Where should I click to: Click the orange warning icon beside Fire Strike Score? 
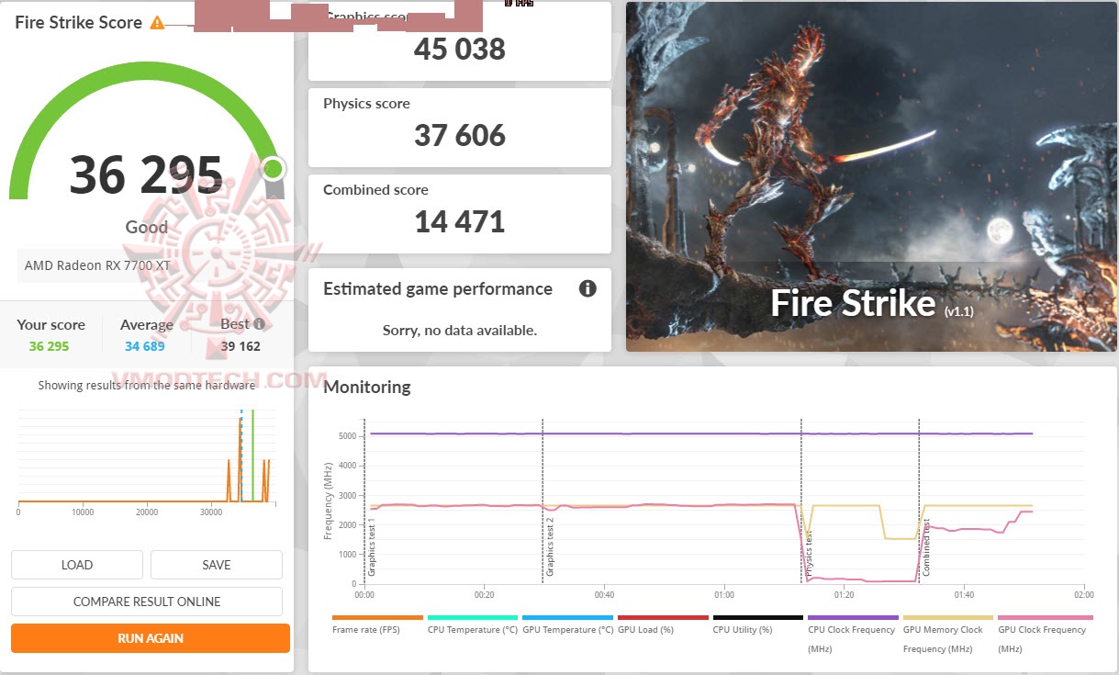pos(157,23)
